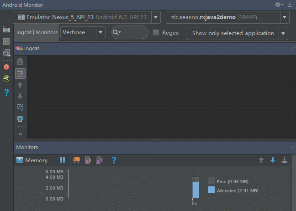Initiate garbage collection truck icon
Image resolution: width=296 pixels, height=211 pixels.
click(x=76, y=160)
